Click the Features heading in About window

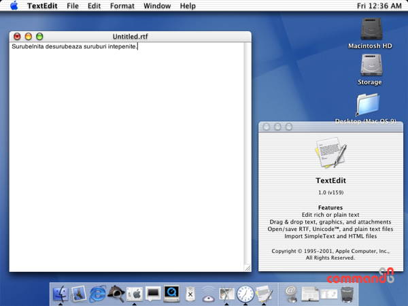coord(330,207)
